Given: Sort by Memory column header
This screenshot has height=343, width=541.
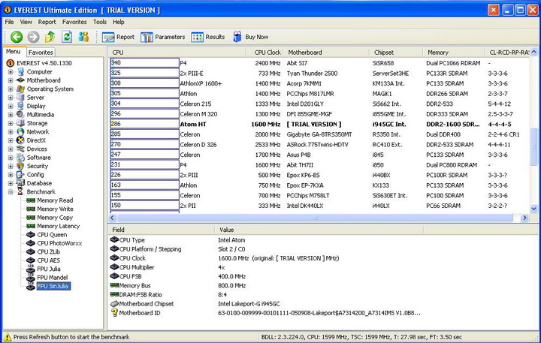Looking at the screenshot, I should [x=453, y=53].
